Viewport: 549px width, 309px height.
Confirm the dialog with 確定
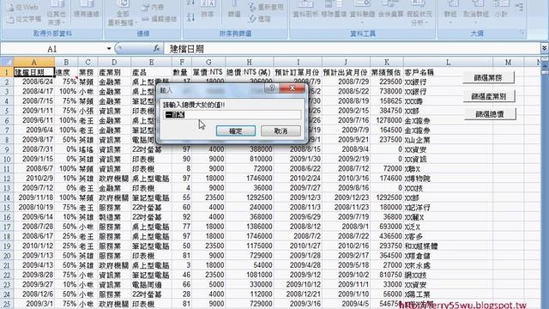tap(236, 131)
